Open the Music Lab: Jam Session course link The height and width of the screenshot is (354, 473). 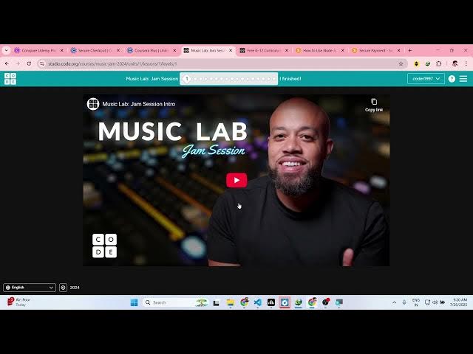(152, 79)
